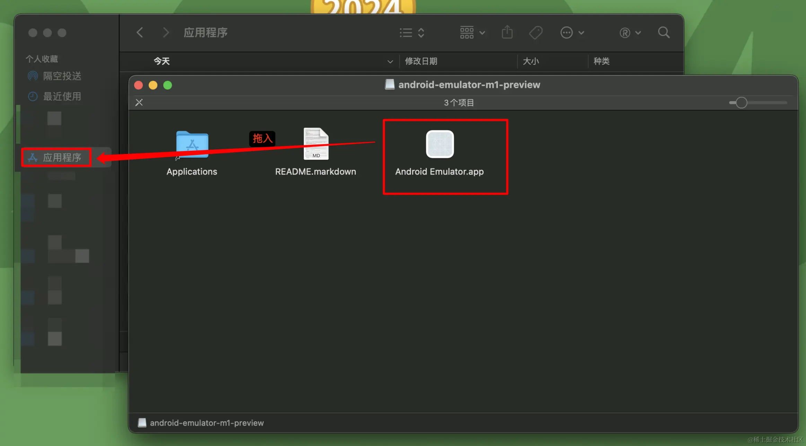
Task: Open the Finder search magnifier
Action: click(664, 33)
